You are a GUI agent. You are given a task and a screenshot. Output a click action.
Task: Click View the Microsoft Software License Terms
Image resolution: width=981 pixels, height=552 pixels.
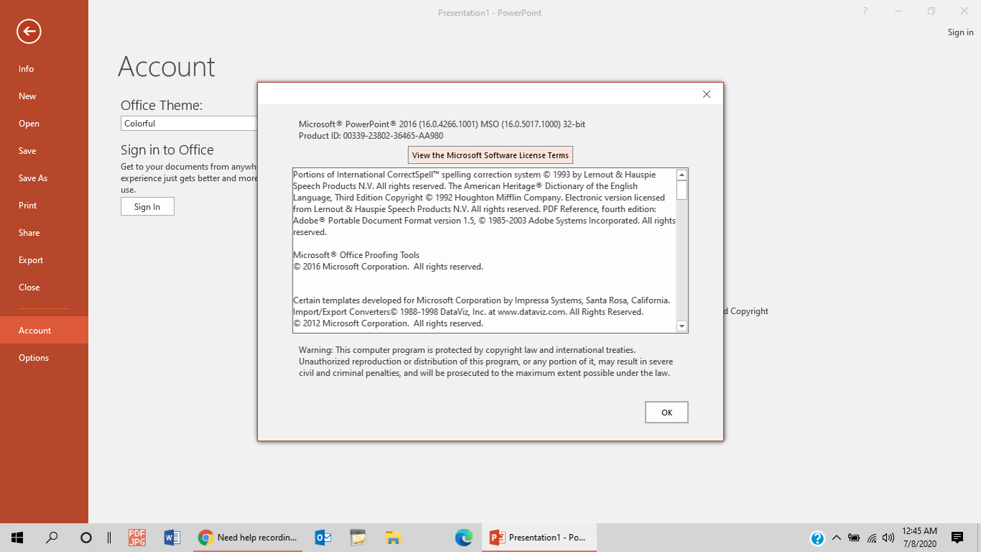(x=490, y=155)
